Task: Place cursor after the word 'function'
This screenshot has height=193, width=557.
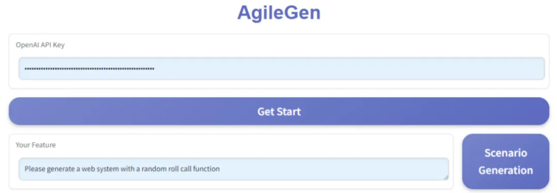Action: [x=220, y=169]
